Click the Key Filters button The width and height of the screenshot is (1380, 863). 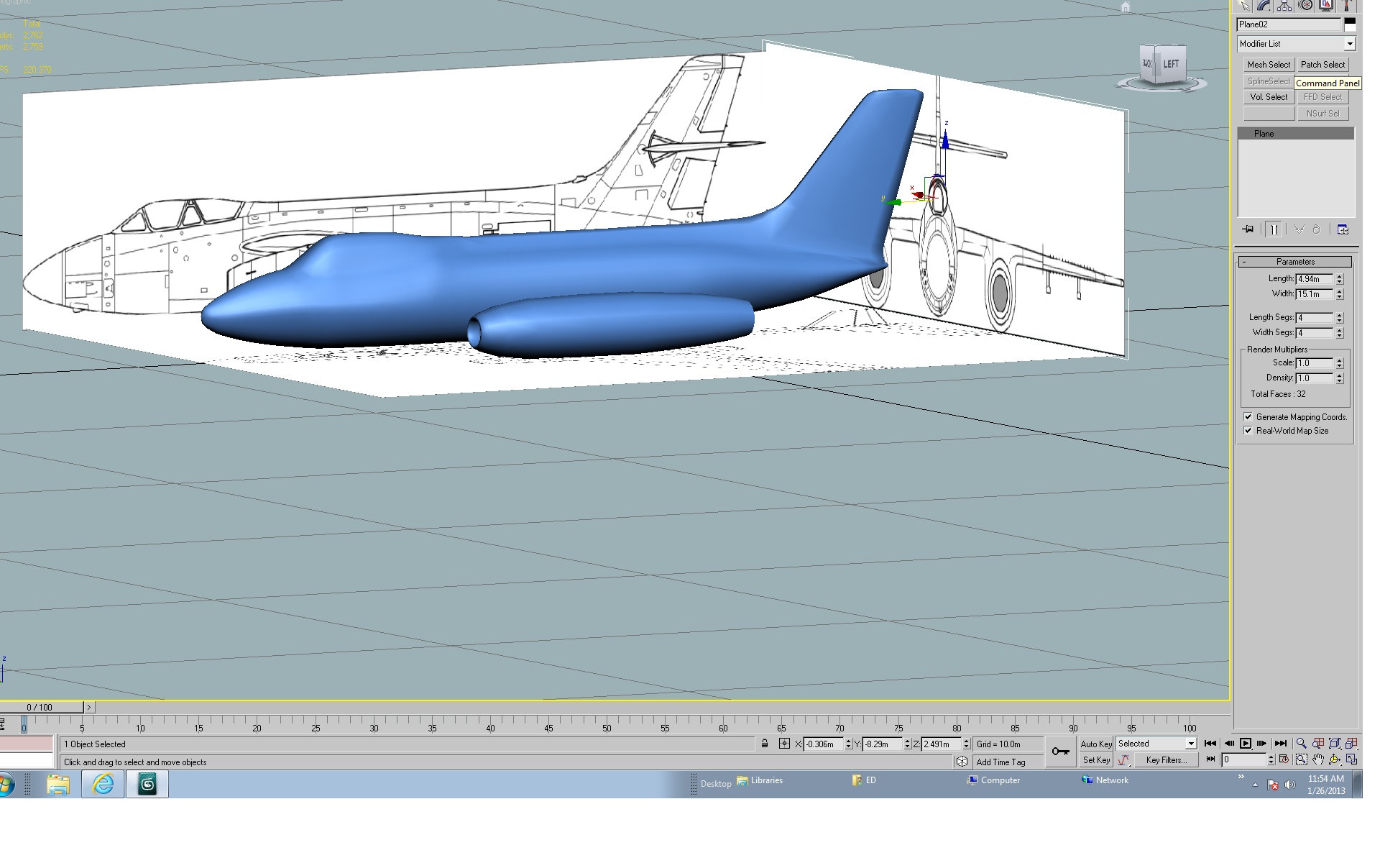pos(1165,760)
